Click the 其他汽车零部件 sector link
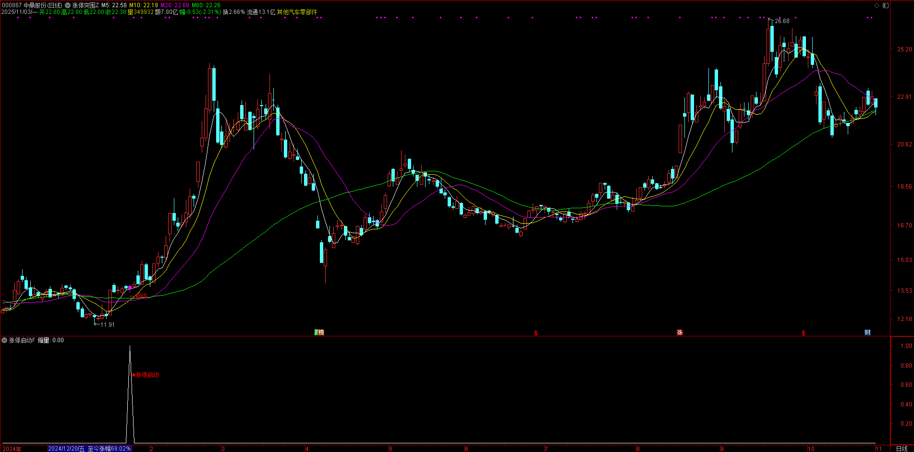This screenshot has height=452, width=914. point(297,12)
